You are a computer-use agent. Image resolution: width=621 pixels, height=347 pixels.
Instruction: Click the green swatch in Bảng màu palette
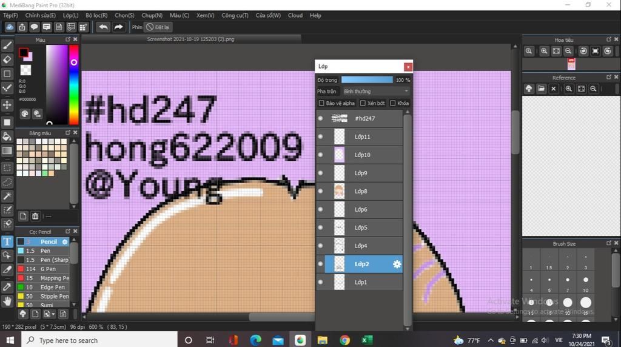coord(45,173)
